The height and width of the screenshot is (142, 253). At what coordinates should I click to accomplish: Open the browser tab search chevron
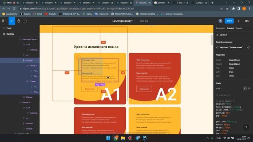click(227, 3)
